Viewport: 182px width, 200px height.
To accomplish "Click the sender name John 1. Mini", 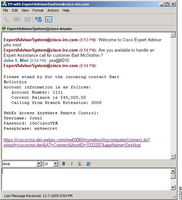I will click(x=16, y=60).
